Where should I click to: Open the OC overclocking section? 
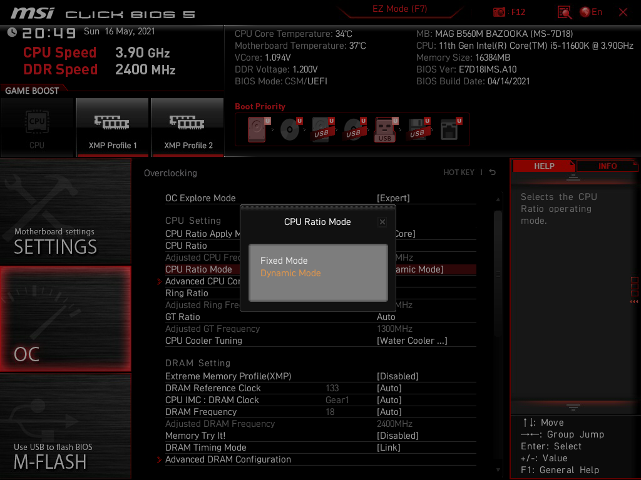pyautogui.click(x=65, y=319)
